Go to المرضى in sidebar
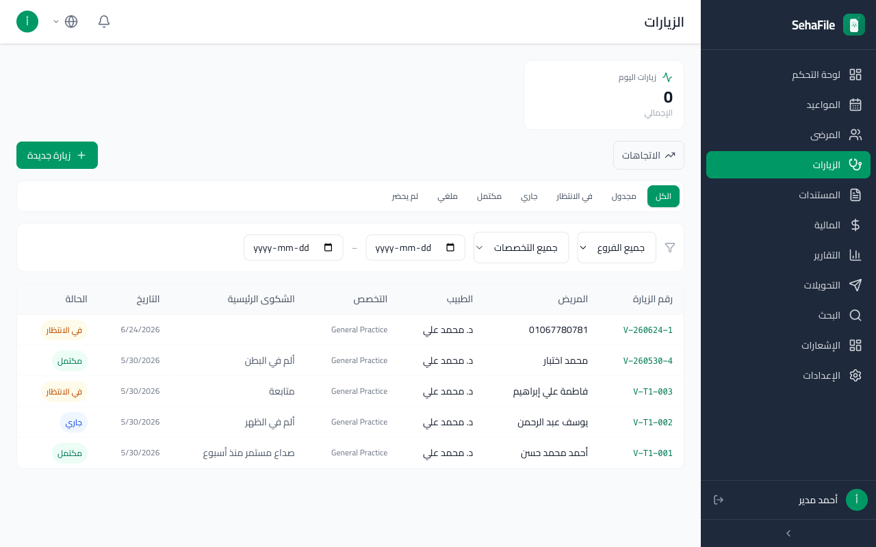This screenshot has height=547, width=876. click(x=788, y=135)
